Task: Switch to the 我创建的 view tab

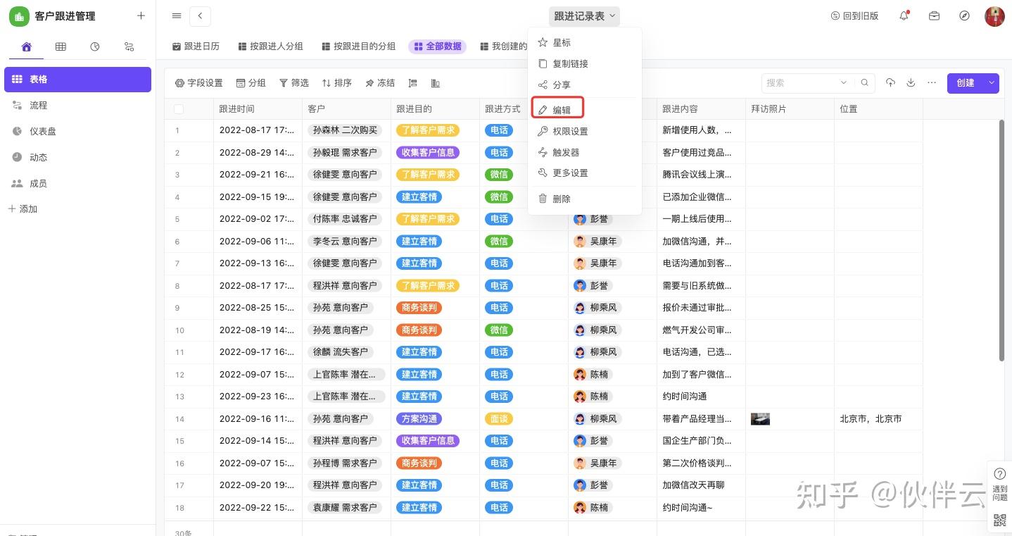Action: [x=504, y=46]
